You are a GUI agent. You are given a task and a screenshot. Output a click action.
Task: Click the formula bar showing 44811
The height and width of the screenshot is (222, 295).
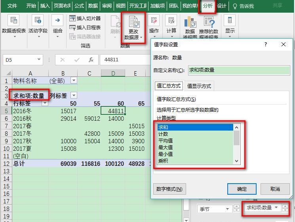point(125,60)
